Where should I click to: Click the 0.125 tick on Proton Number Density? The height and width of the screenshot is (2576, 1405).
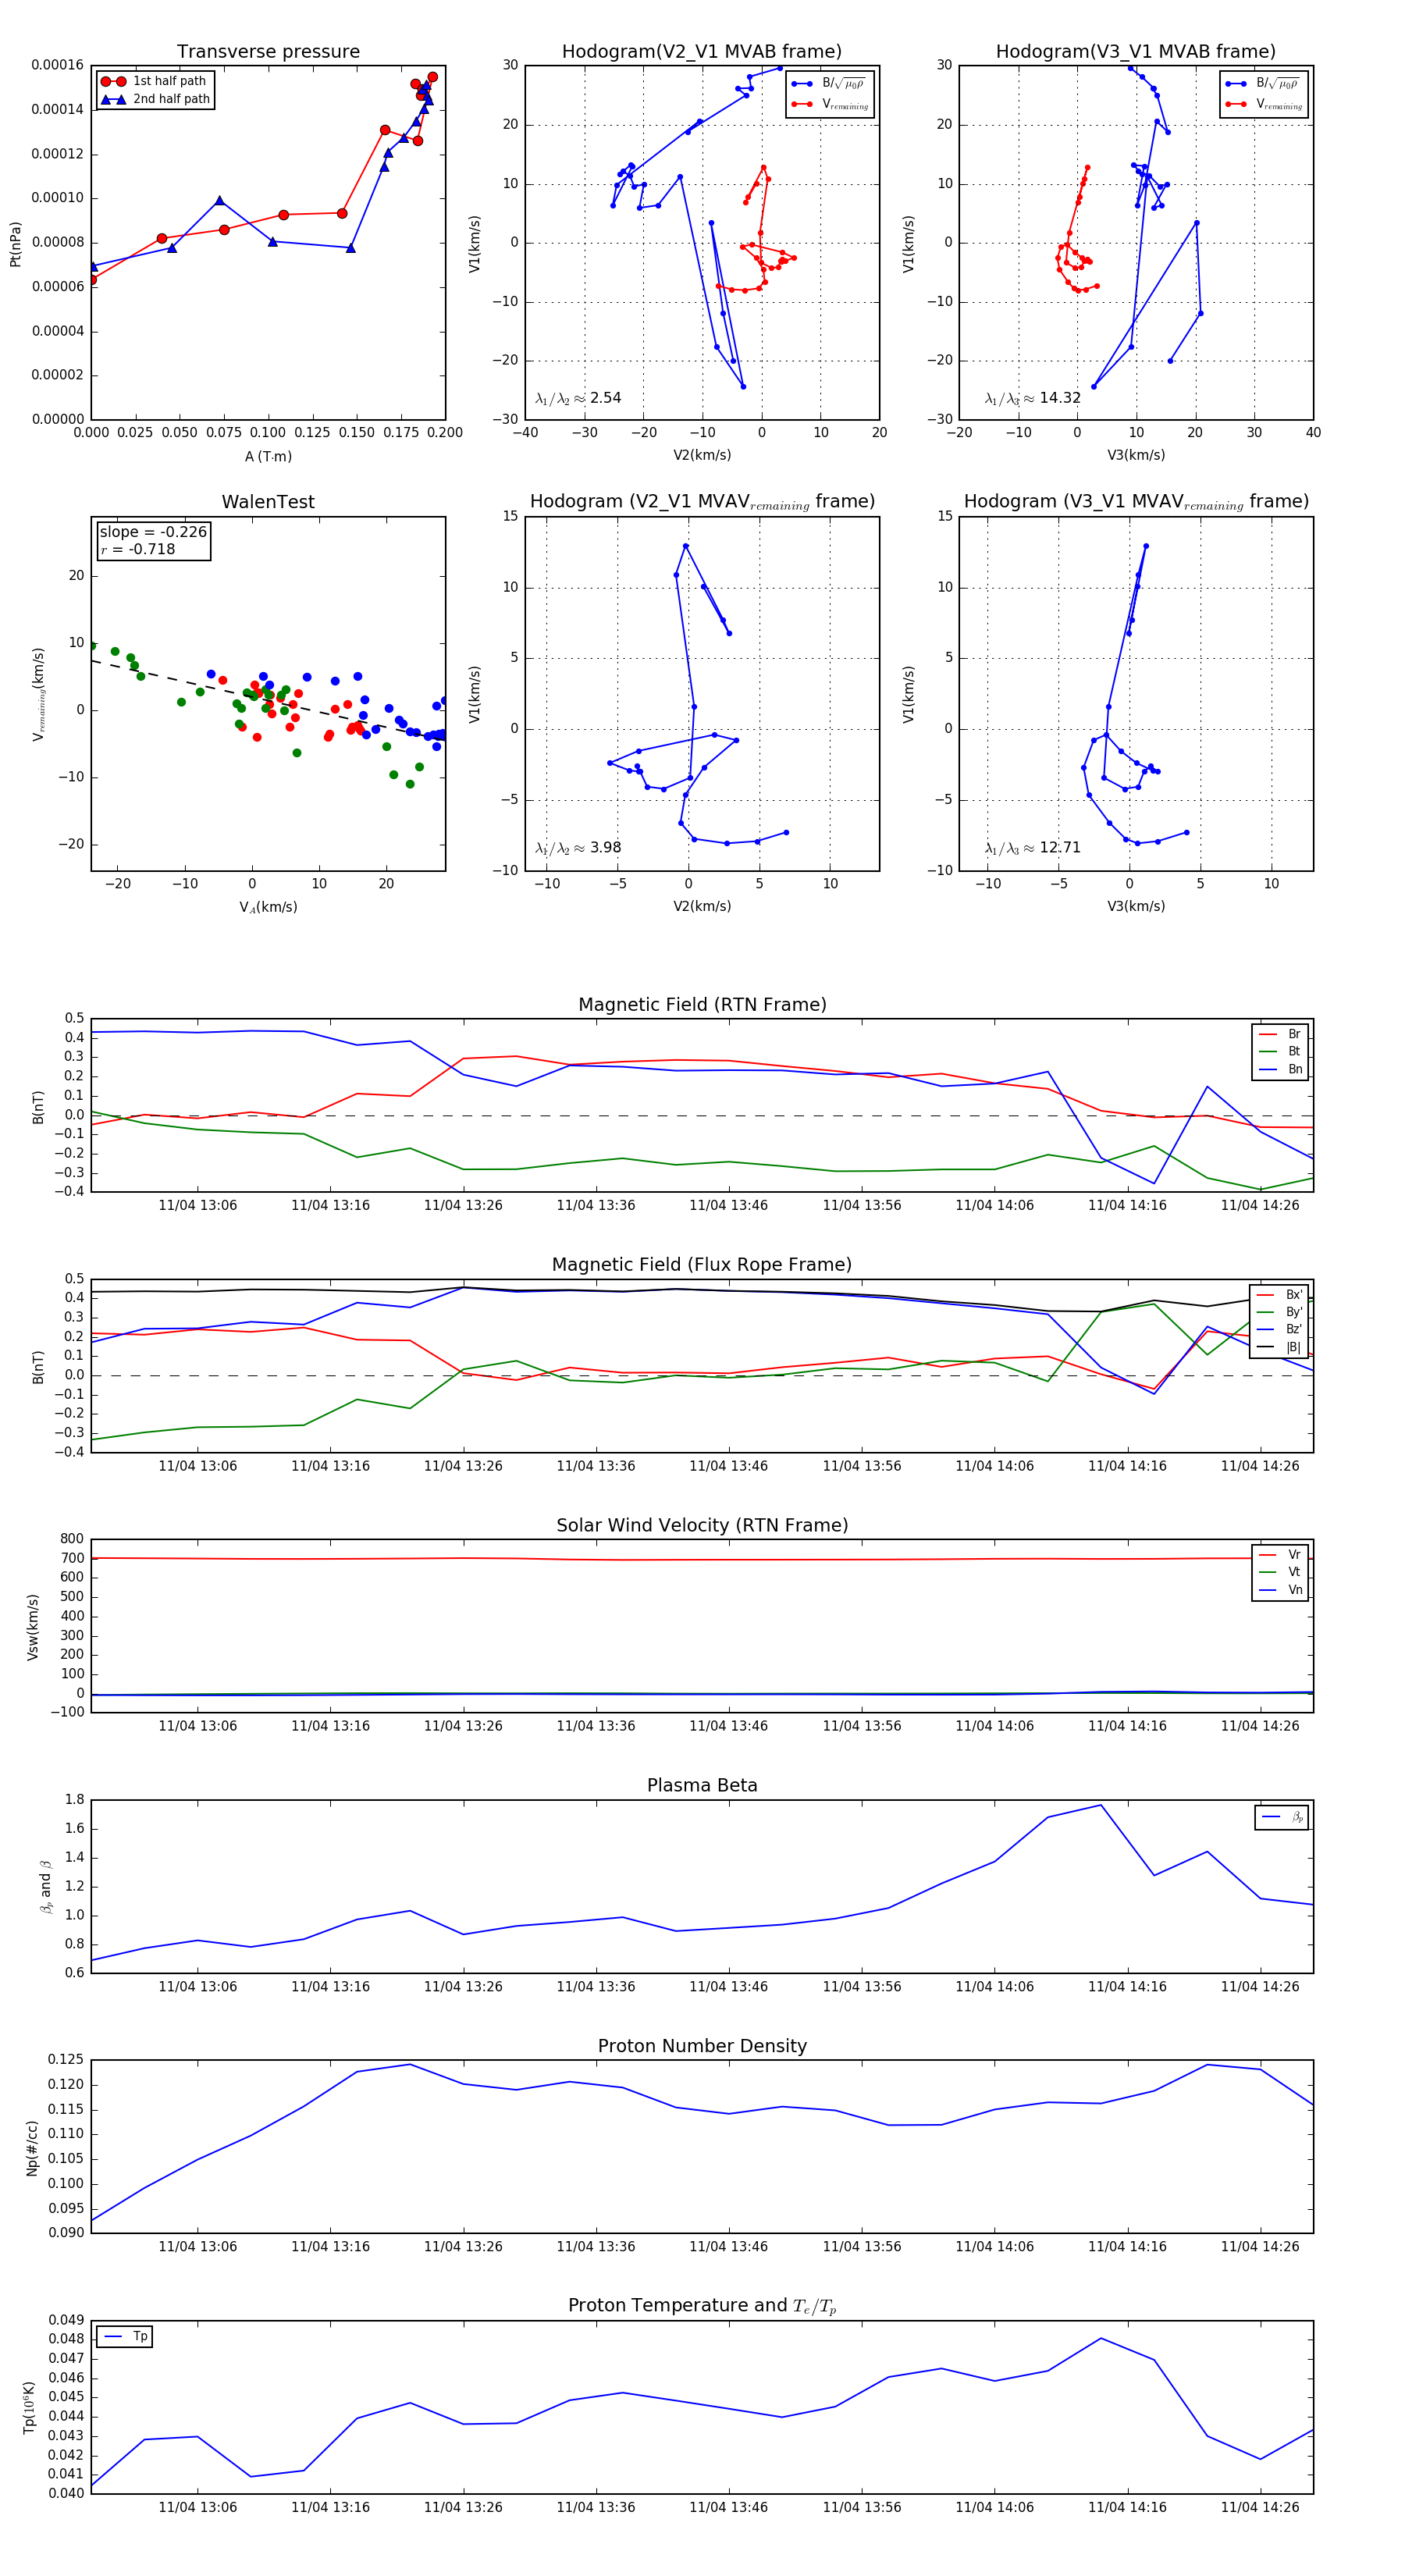pos(67,2060)
